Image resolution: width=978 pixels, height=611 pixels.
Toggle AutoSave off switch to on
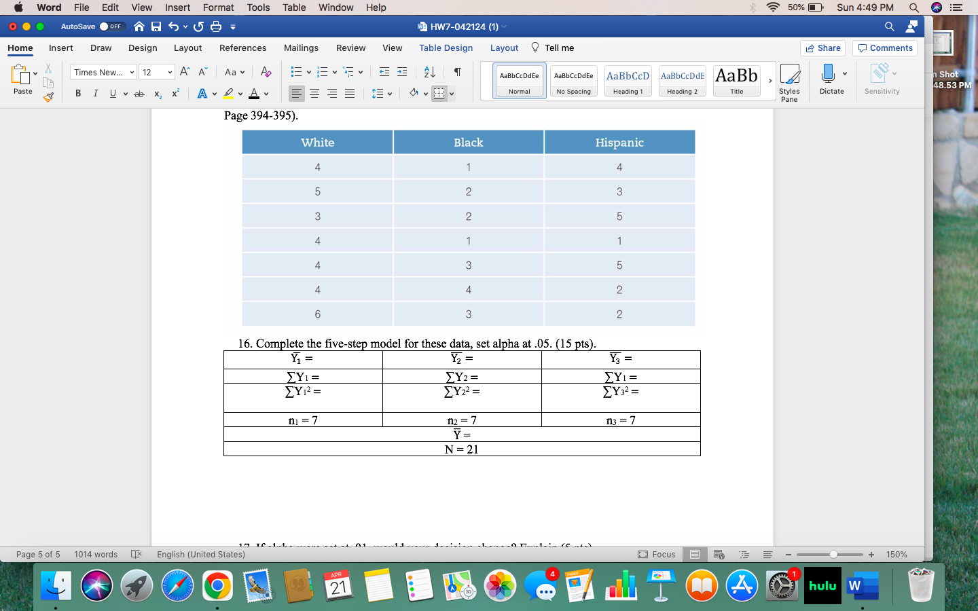(109, 26)
